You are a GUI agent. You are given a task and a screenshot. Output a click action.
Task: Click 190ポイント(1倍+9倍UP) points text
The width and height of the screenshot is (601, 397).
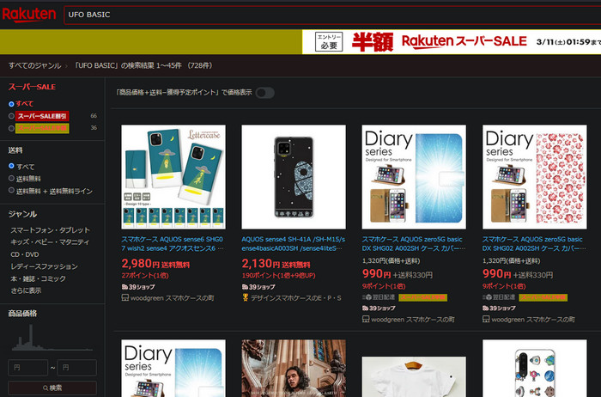[x=278, y=275]
